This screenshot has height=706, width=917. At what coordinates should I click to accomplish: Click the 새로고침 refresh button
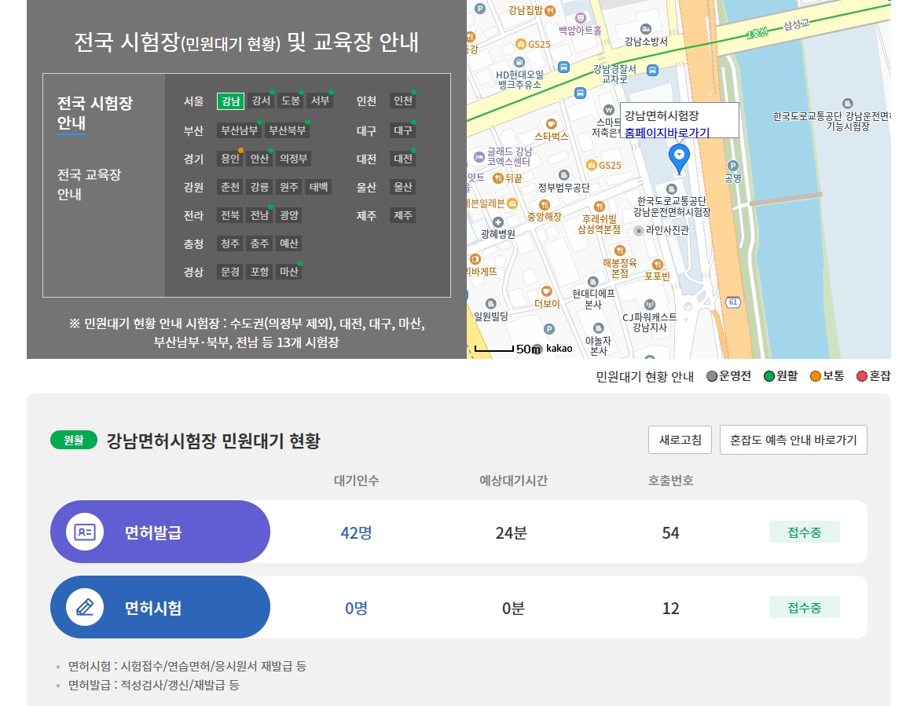click(680, 440)
